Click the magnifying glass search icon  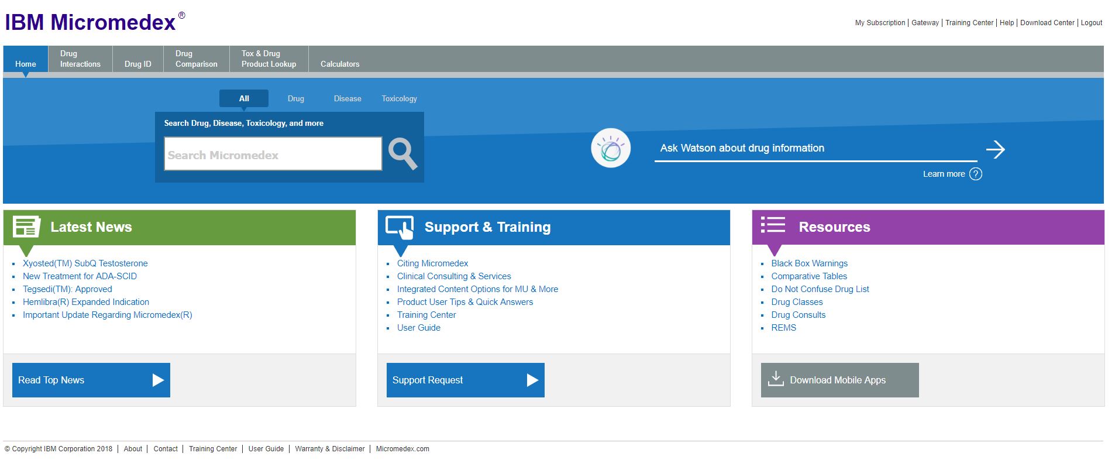coord(402,154)
